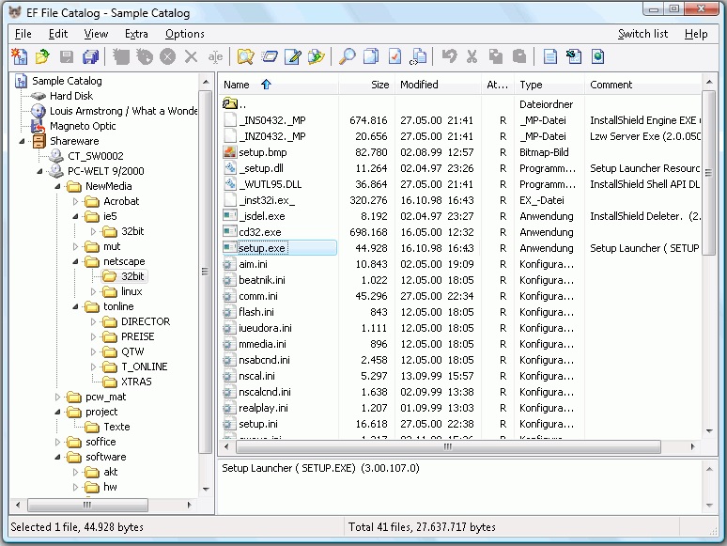This screenshot has width=727, height=546.
Task: Click the Louis Armstrong CD icon
Action: pyautogui.click(x=39, y=111)
